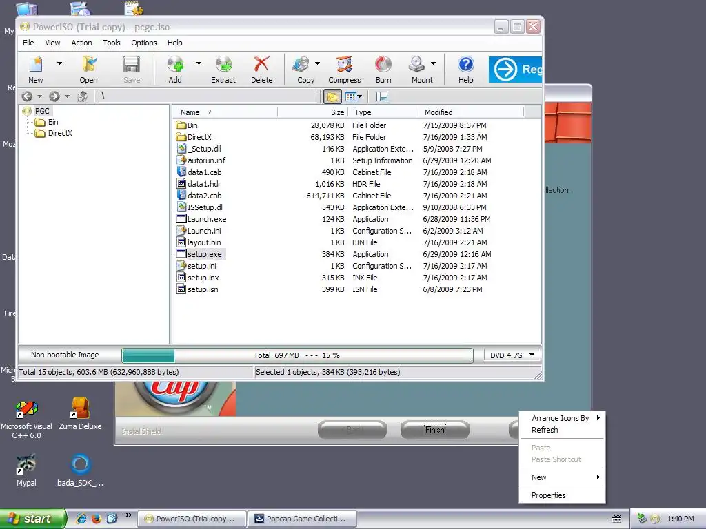This screenshot has width=706, height=529.
Task: Select the data1.cab file
Action: tap(204, 172)
